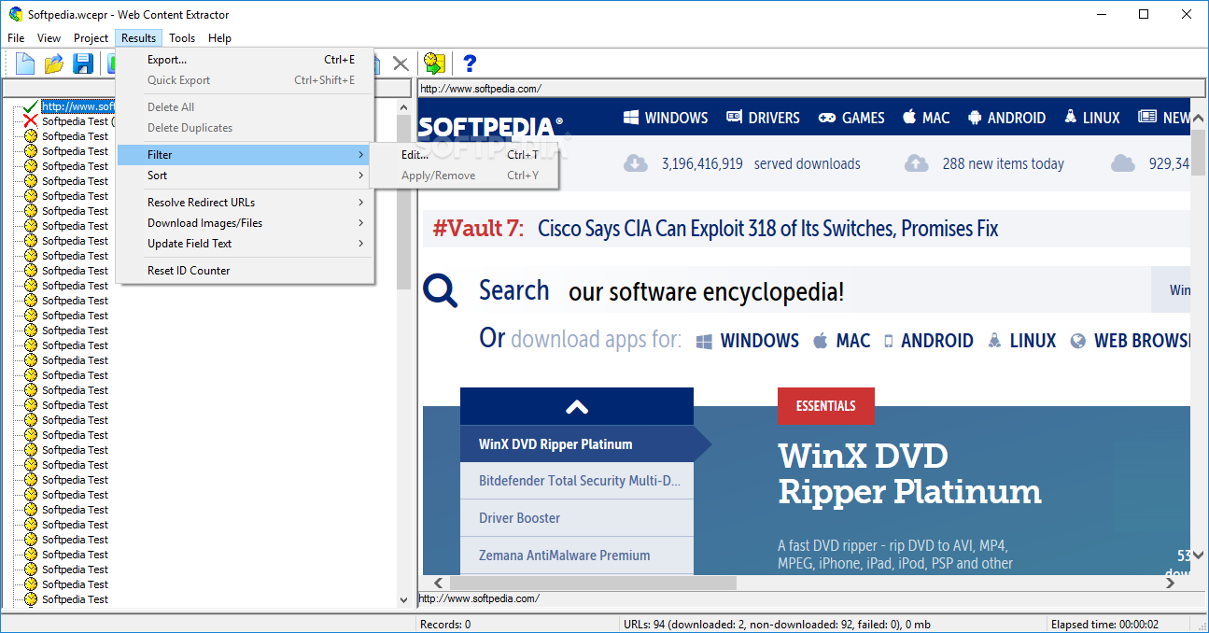This screenshot has height=633, width=1209.
Task: Click the URL tree scrollbar up arrow
Action: (403, 107)
